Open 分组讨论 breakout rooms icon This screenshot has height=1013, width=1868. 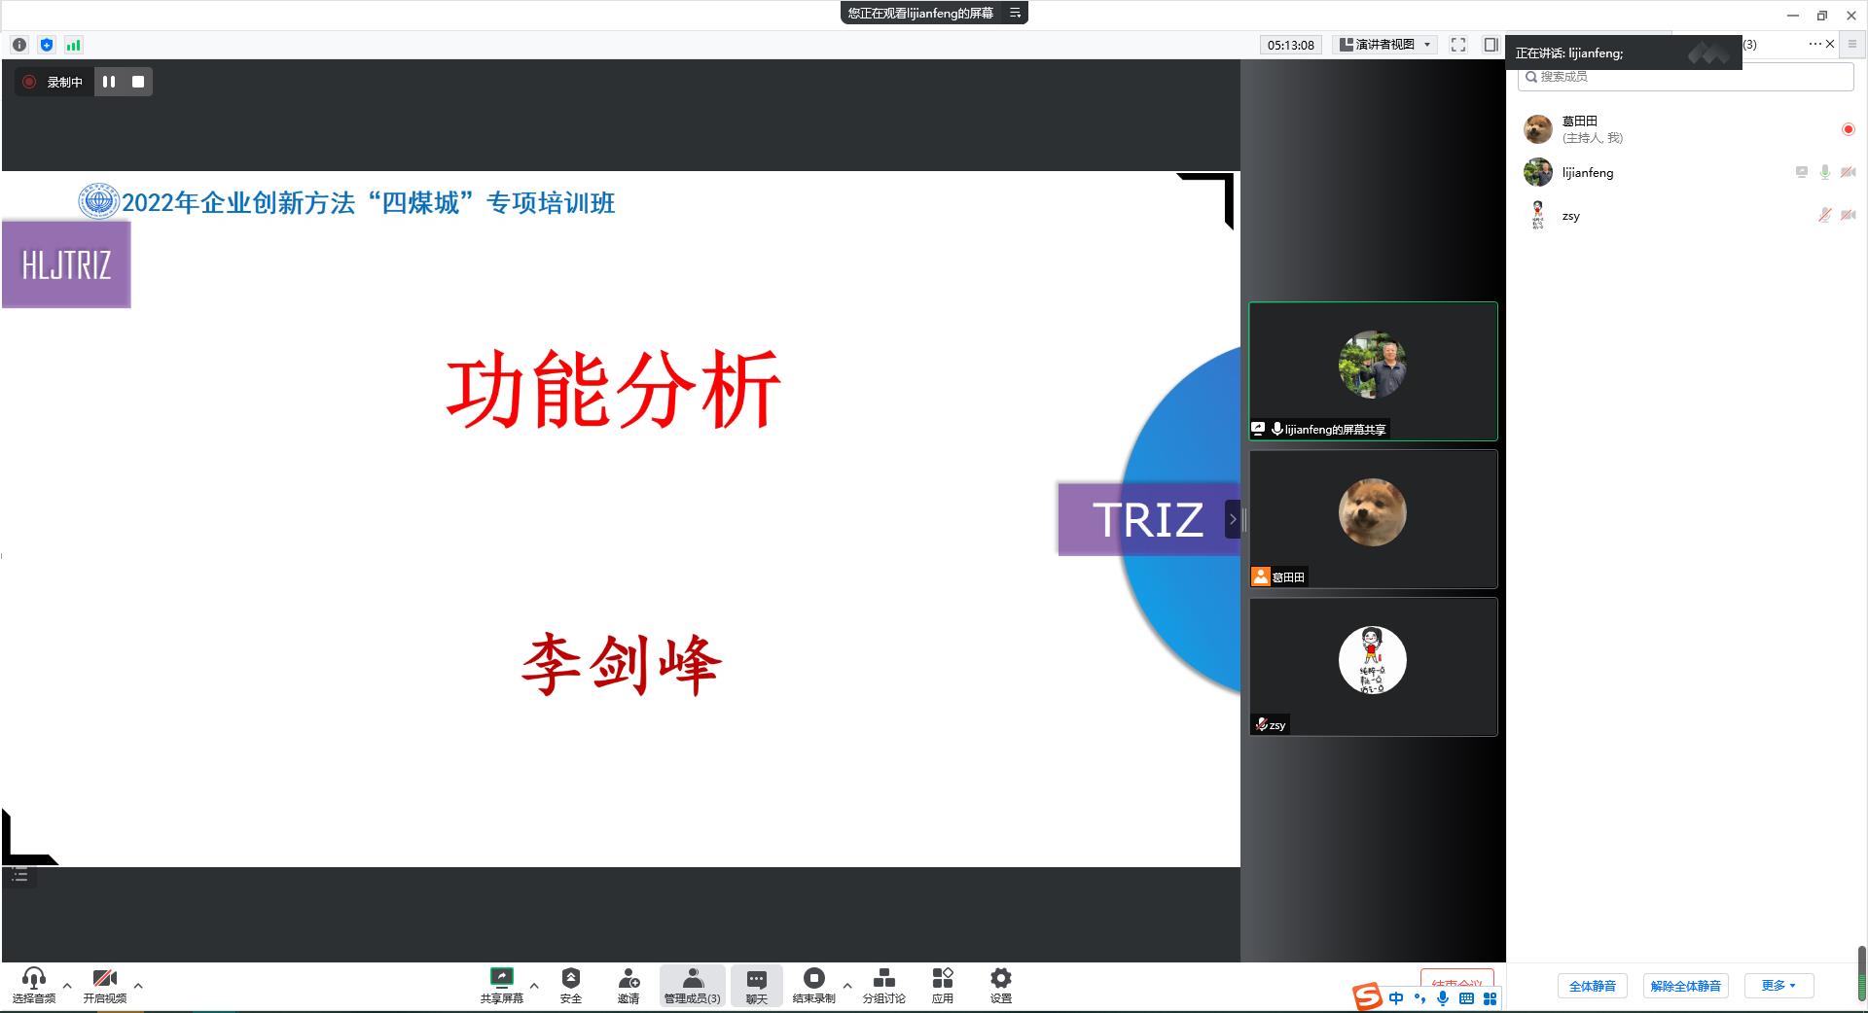pos(883,978)
